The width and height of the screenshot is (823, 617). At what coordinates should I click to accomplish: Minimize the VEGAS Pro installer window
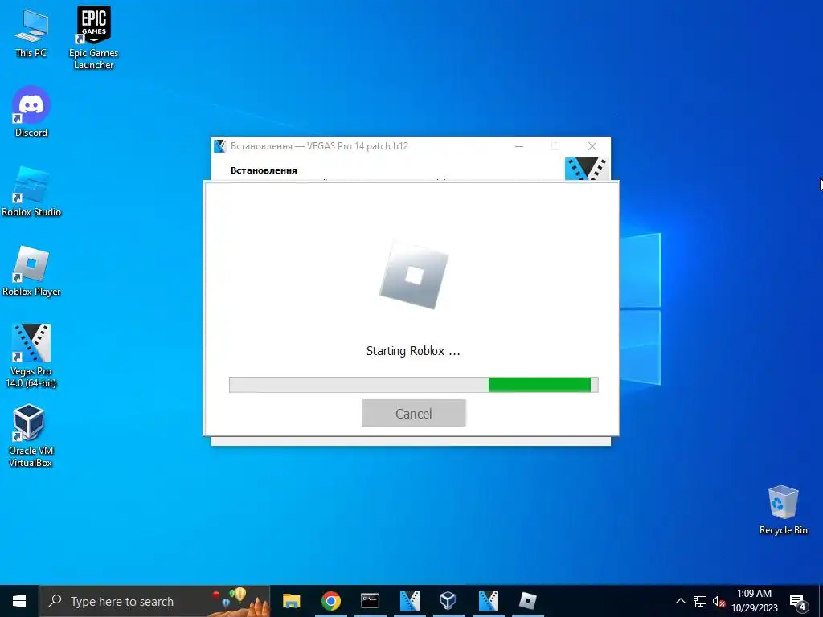[519, 146]
